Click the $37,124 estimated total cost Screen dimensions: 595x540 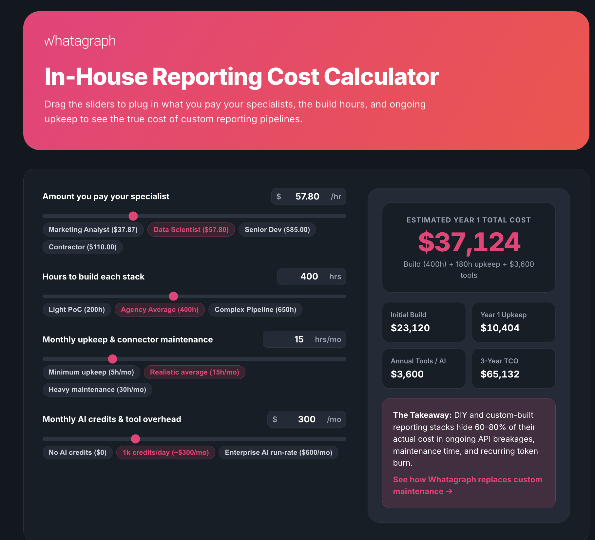[469, 242]
